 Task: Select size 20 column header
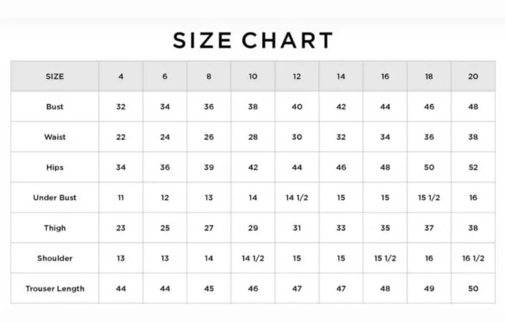coord(473,76)
